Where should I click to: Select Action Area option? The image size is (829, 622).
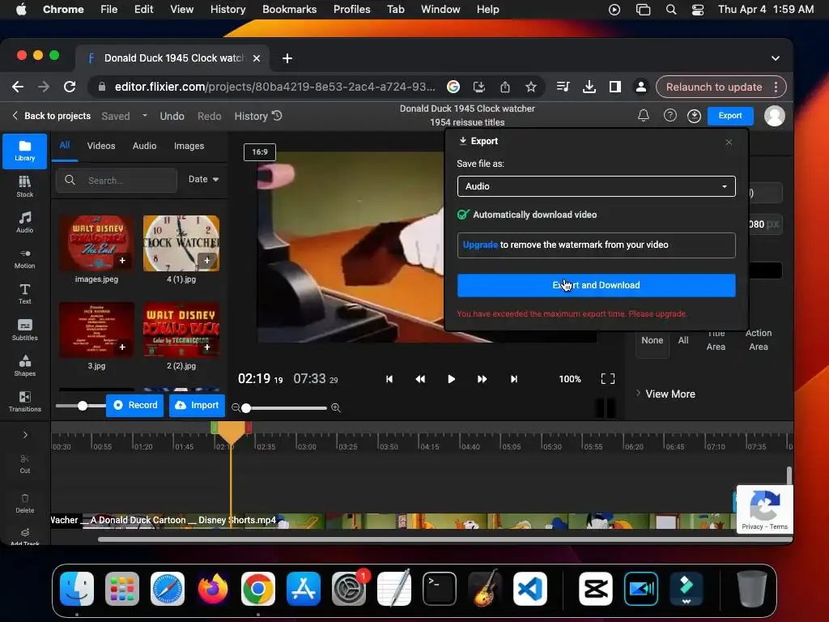[x=758, y=340]
